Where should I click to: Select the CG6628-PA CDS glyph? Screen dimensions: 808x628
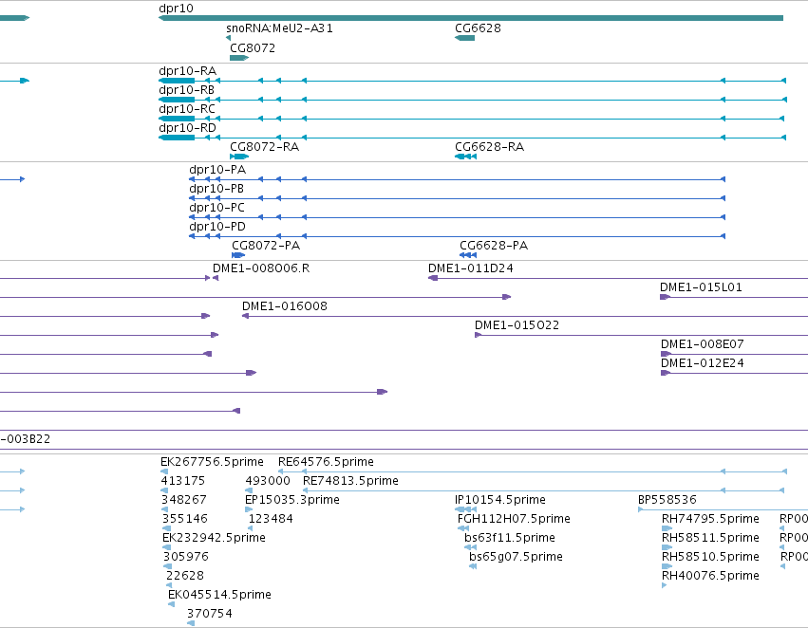[468, 255]
